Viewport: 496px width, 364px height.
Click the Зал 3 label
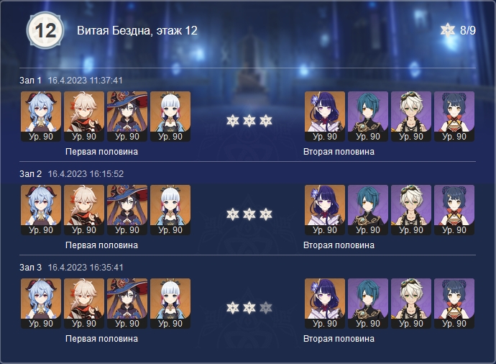click(30, 268)
